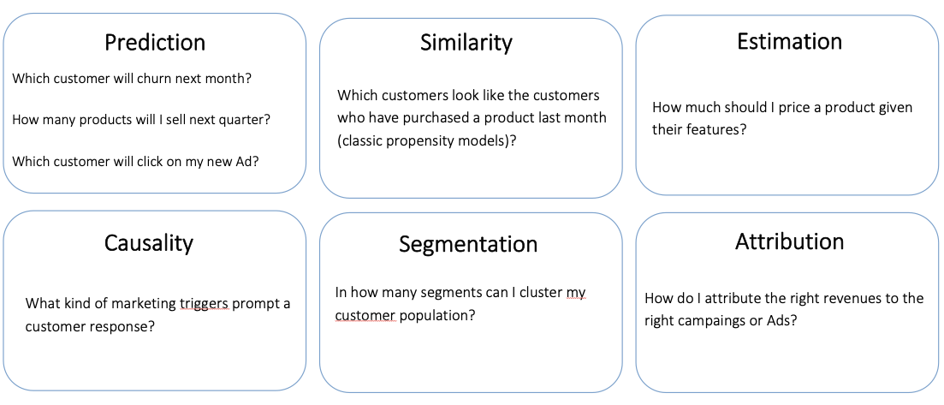Click the underlined word triggers
This screenshot has height=405, width=944.
(x=205, y=303)
